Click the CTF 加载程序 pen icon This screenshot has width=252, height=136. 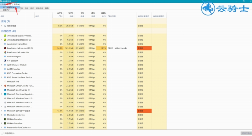[5, 61]
